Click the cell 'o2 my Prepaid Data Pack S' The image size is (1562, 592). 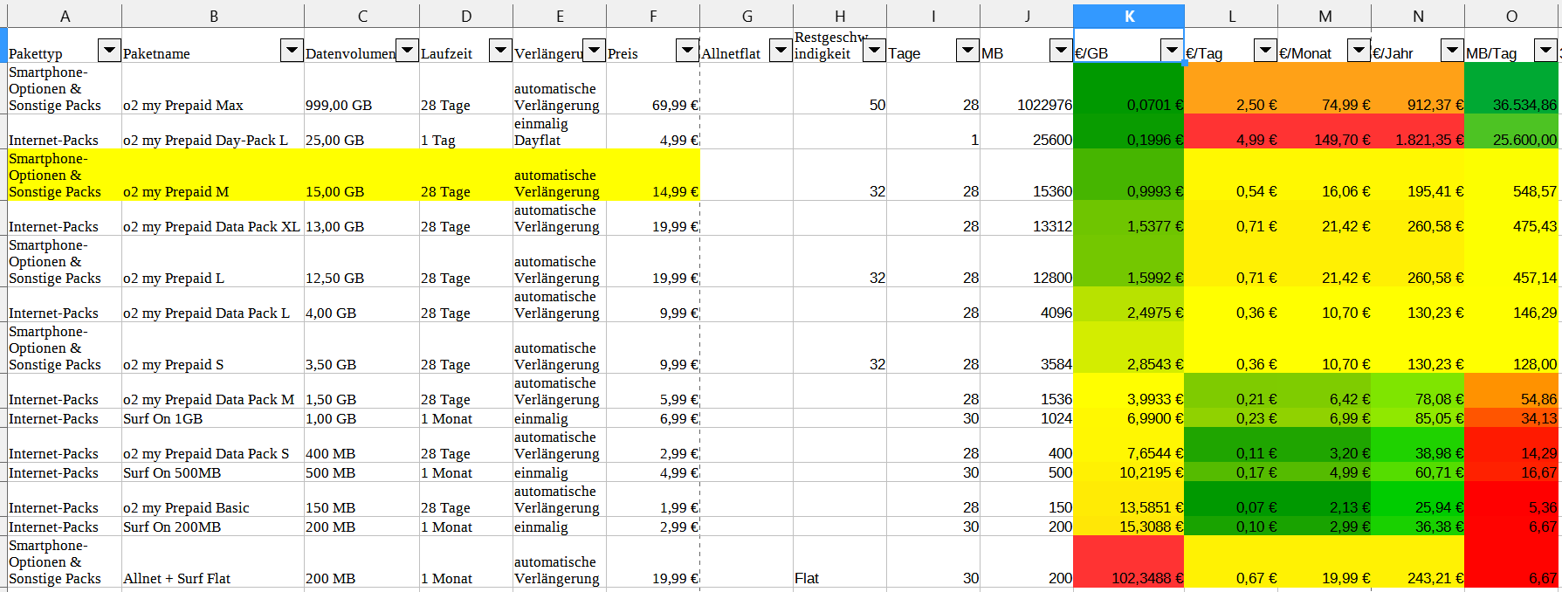point(213,445)
